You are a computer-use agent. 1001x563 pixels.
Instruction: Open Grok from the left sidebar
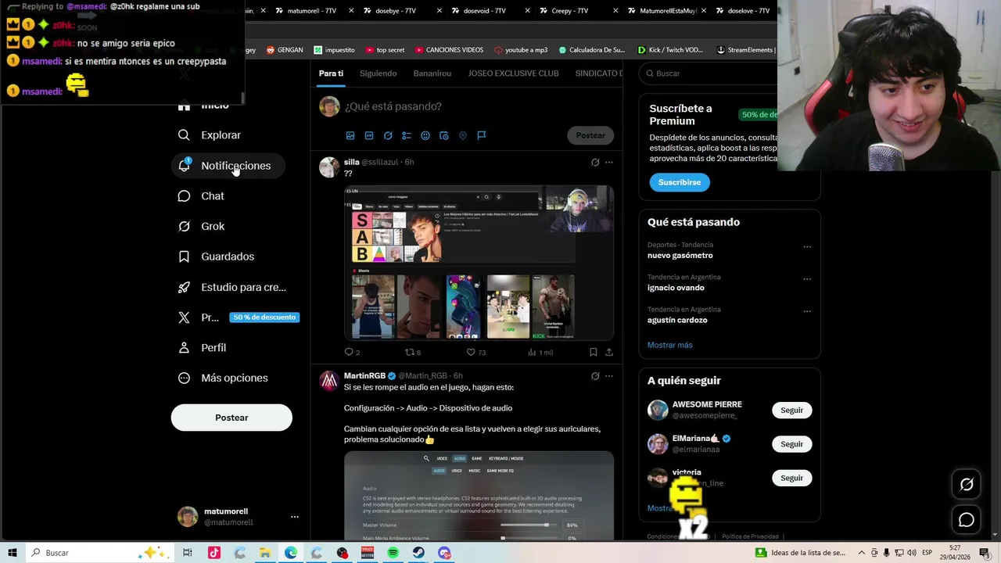tap(202, 227)
